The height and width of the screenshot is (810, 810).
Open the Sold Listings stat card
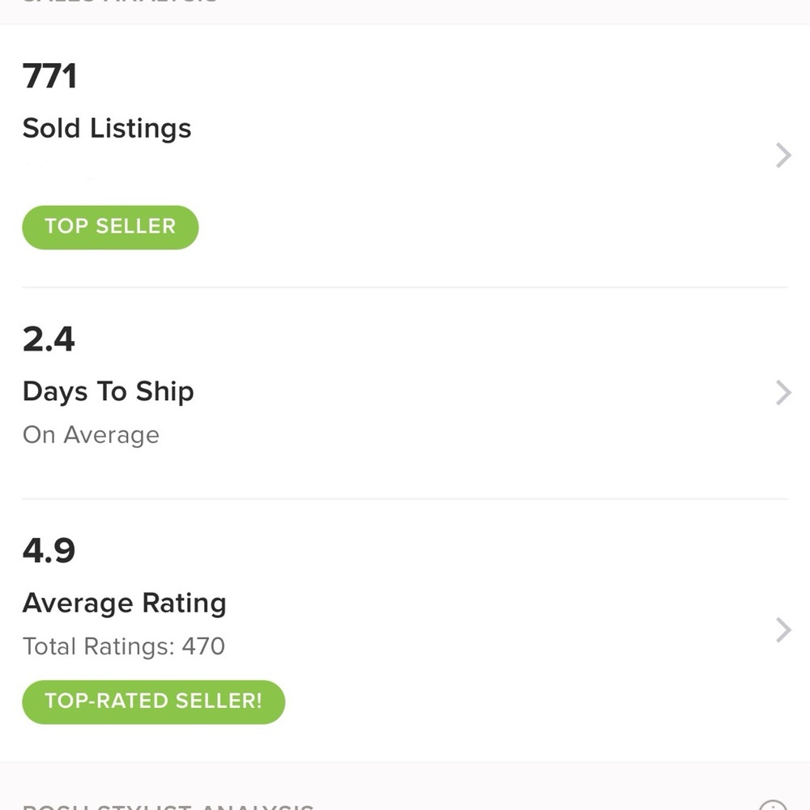coord(405,154)
